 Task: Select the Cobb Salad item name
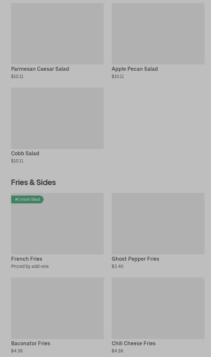pyautogui.click(x=25, y=153)
